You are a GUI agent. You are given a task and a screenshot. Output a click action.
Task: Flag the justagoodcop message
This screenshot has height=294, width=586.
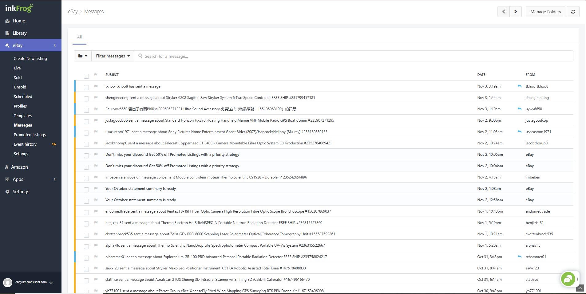(96, 120)
